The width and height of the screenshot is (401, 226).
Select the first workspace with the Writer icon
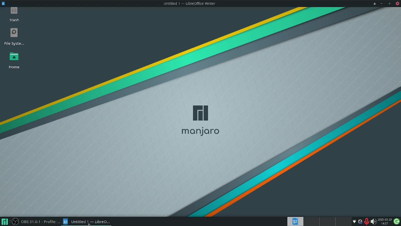pos(295,222)
